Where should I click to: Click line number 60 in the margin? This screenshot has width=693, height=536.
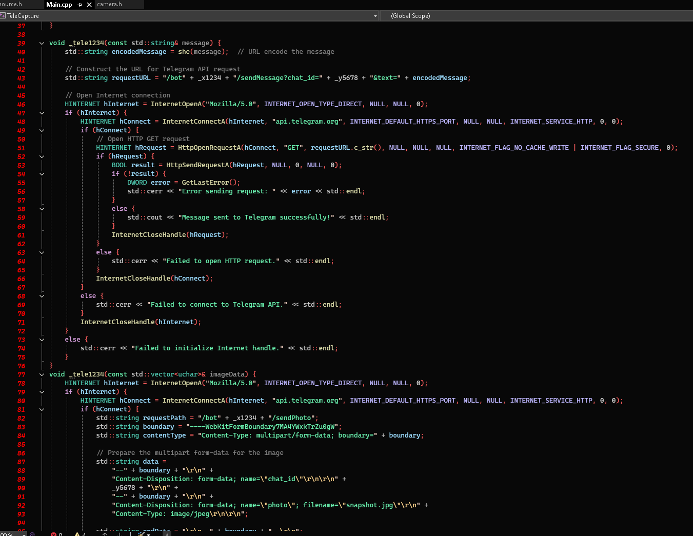point(21,226)
